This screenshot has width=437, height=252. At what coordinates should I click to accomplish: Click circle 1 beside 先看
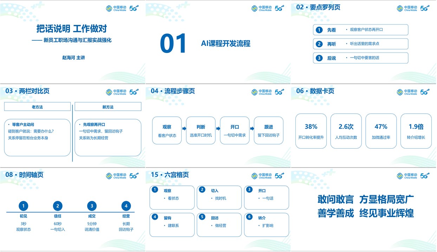(x=319, y=30)
